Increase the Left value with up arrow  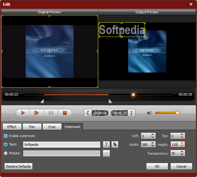click(153, 134)
